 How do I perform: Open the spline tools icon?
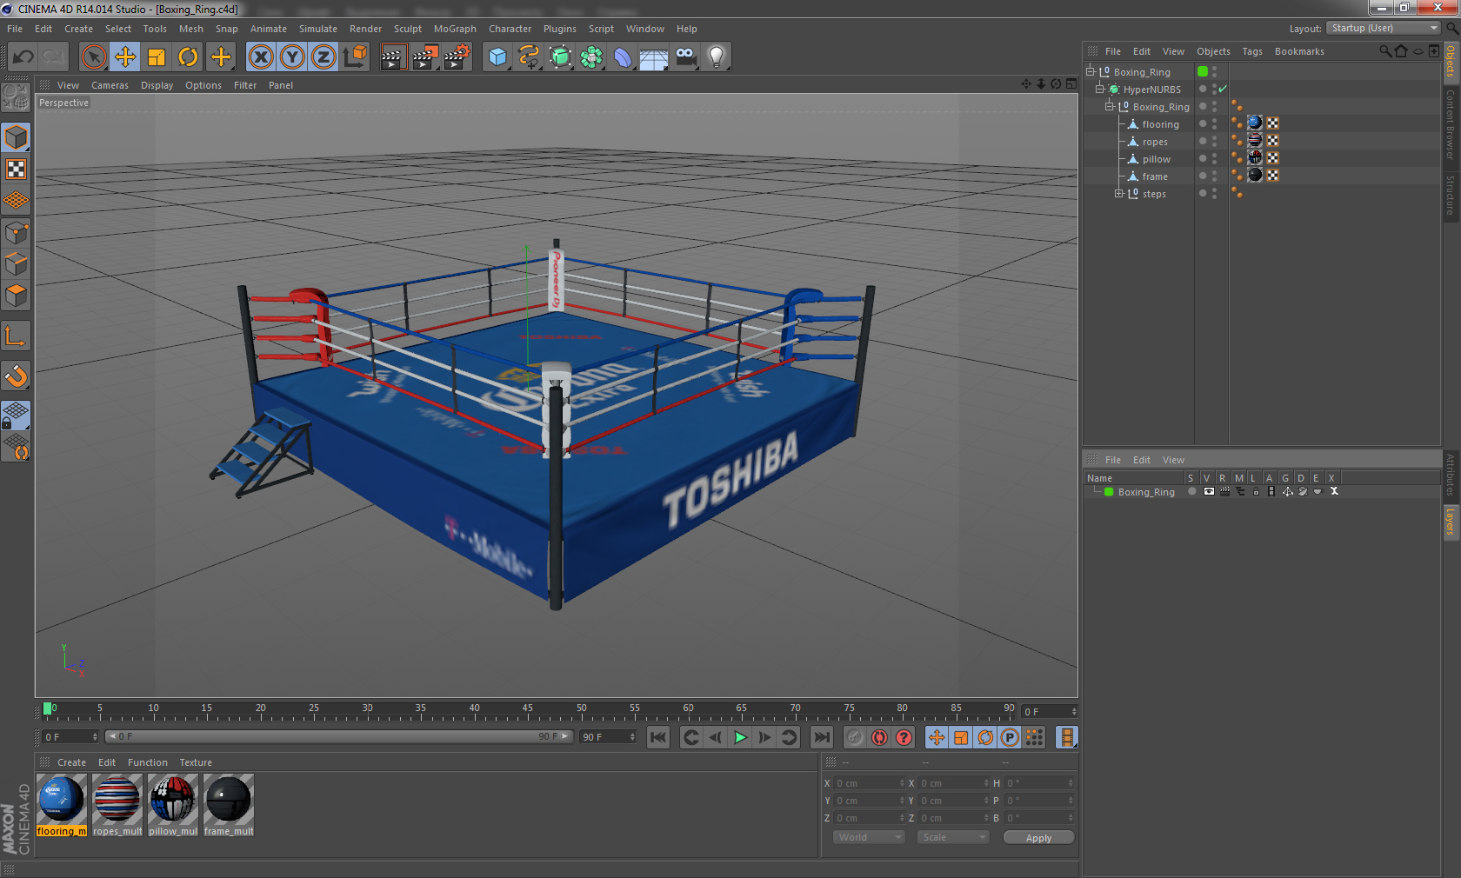tap(529, 57)
